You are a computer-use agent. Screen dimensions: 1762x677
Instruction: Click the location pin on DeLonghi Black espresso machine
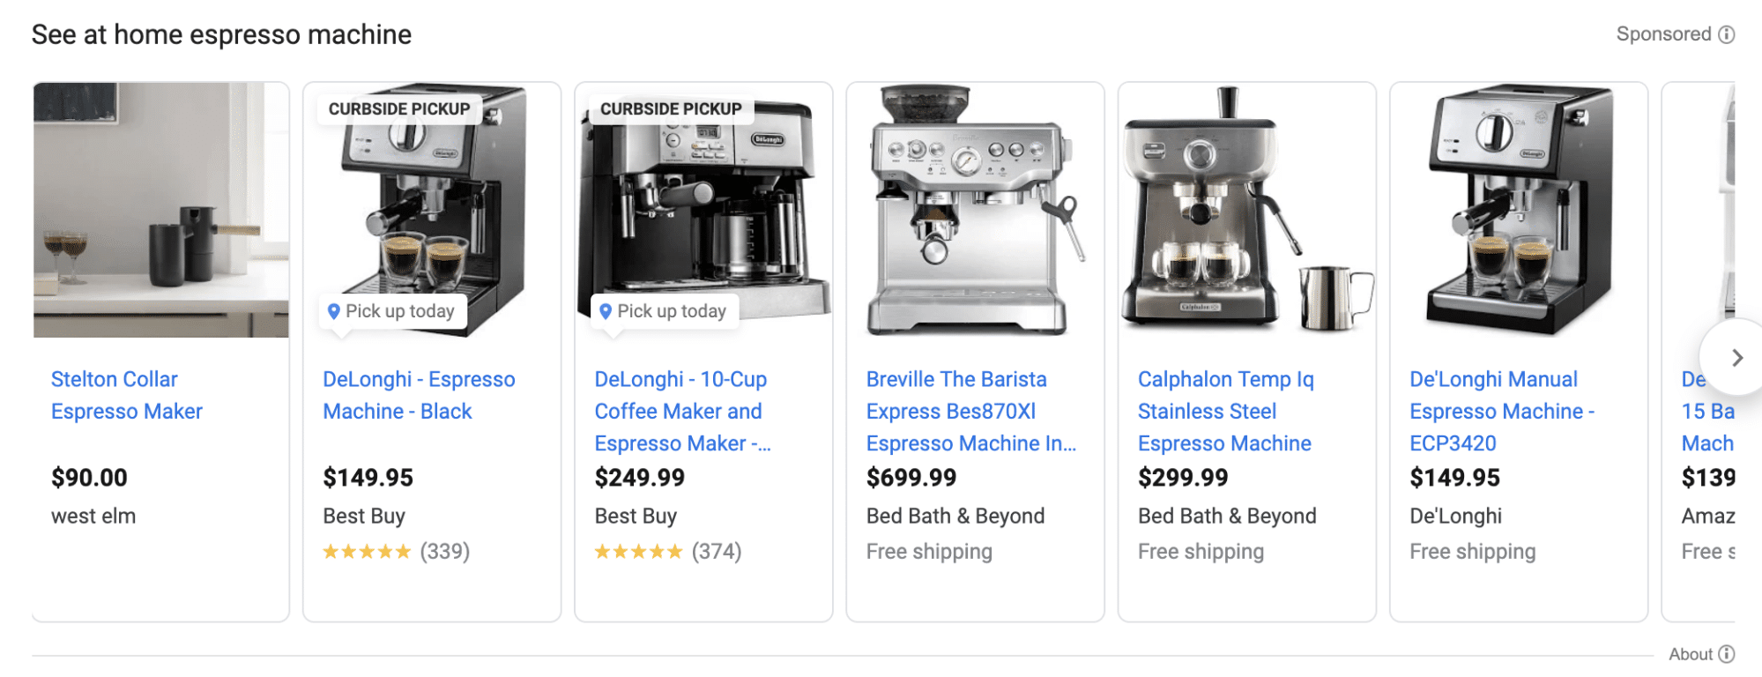tap(333, 310)
